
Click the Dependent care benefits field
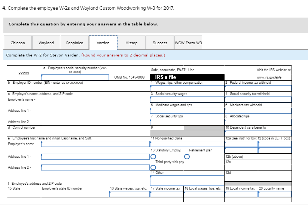(x=258, y=133)
